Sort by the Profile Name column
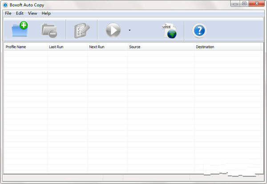The height and width of the screenshot is (184, 267). [x=25, y=47]
